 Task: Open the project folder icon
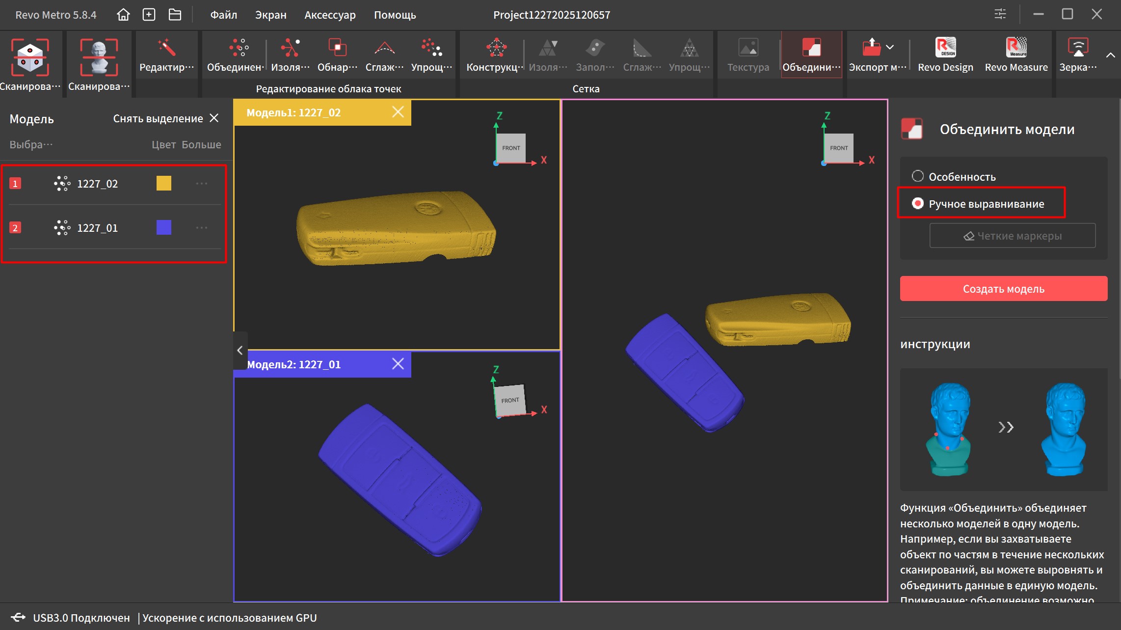[x=175, y=15]
